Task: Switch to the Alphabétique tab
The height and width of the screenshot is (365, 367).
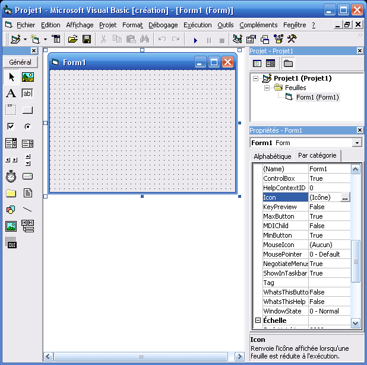Action: 273,156
